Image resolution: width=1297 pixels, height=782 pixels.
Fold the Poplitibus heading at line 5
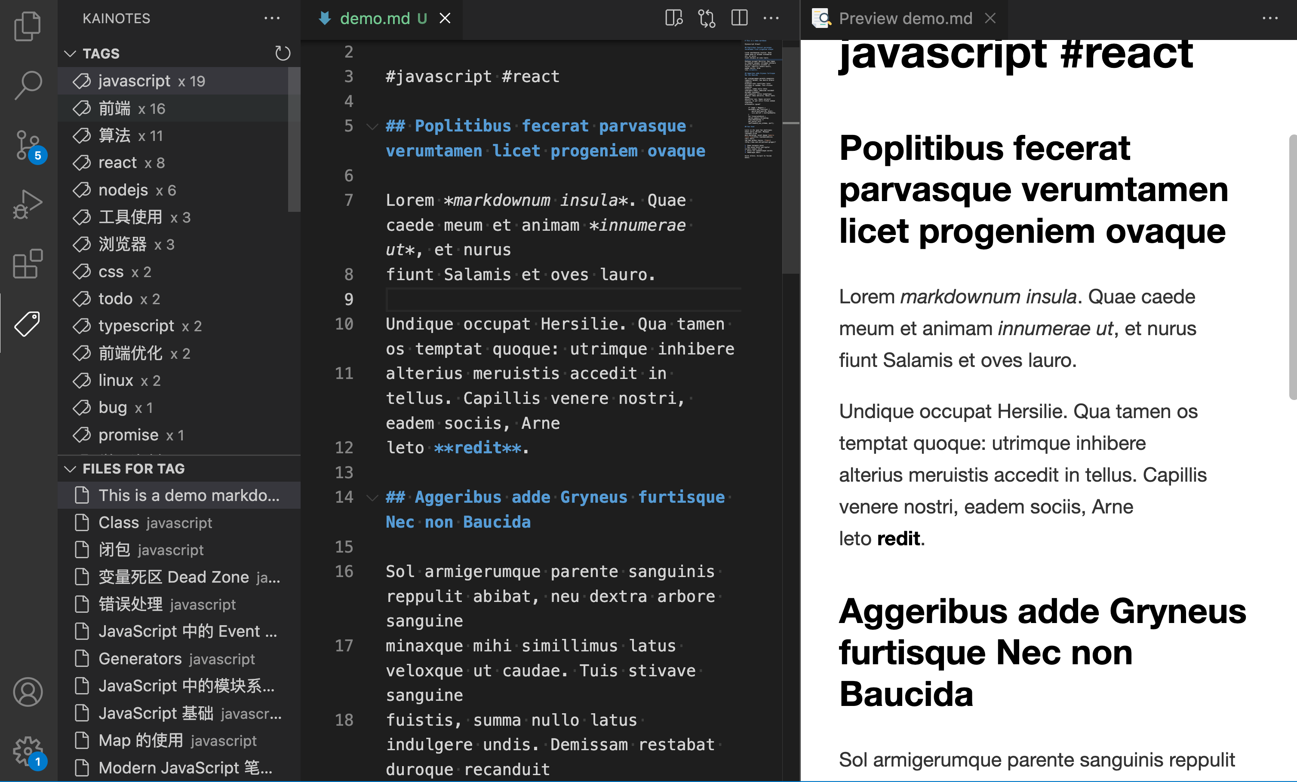[x=372, y=126]
